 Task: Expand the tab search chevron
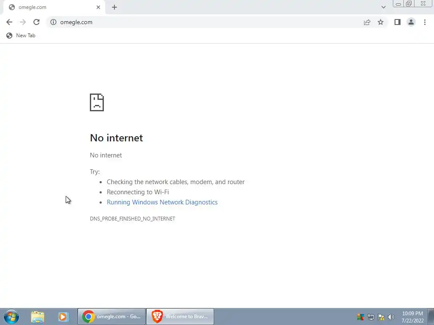pos(383,7)
